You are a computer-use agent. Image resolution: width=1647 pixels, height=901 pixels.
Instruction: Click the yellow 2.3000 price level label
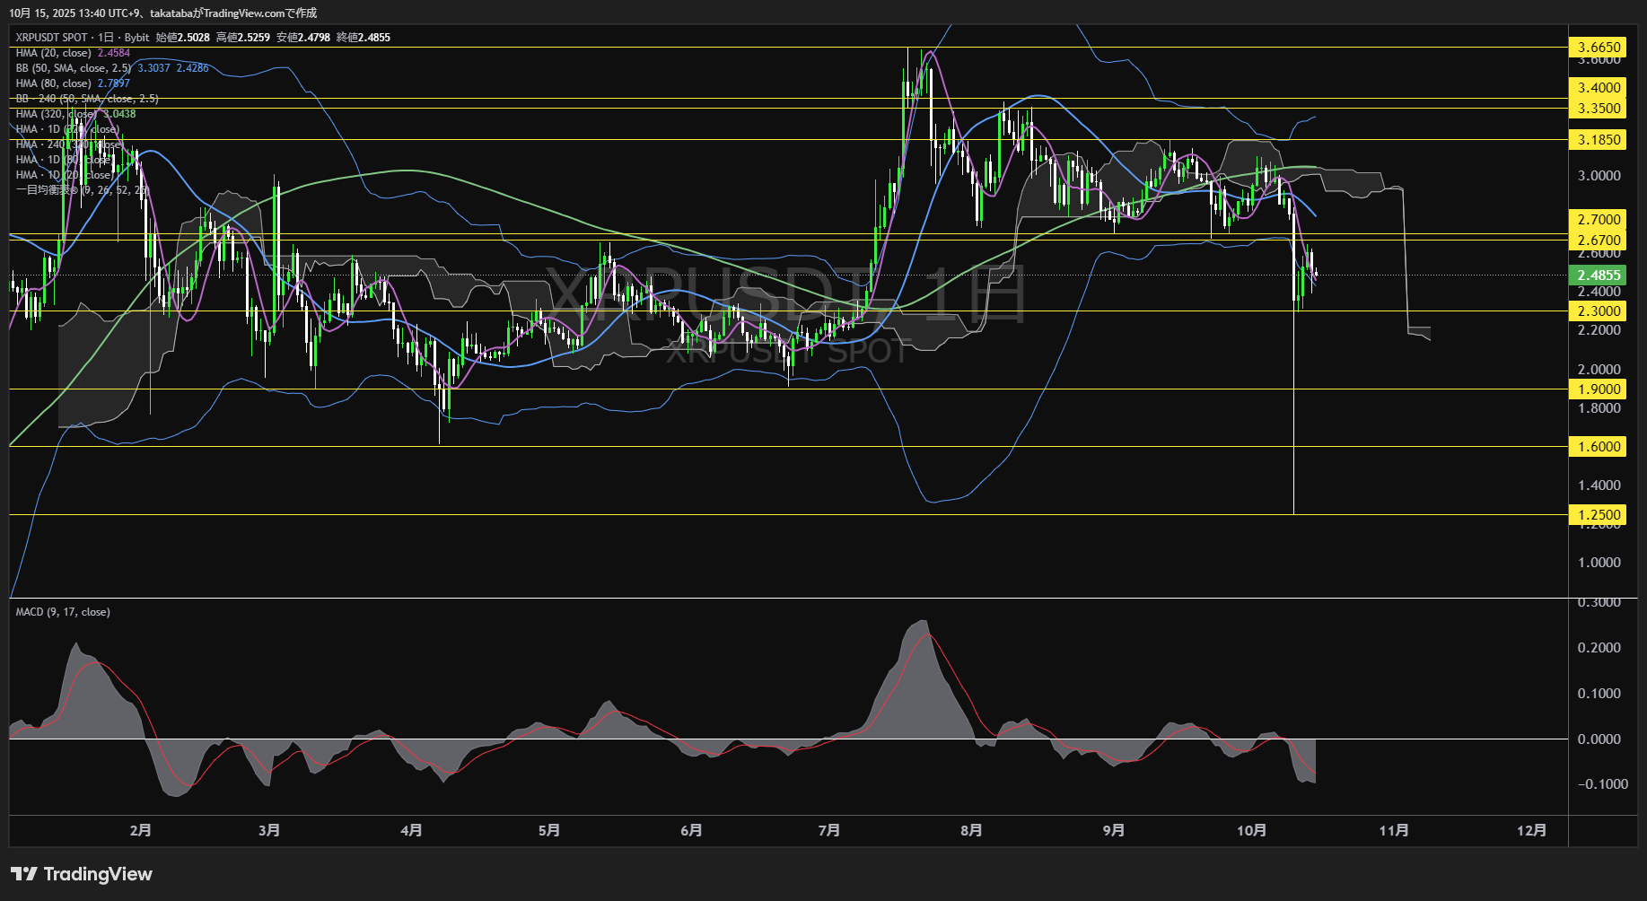pyautogui.click(x=1599, y=311)
